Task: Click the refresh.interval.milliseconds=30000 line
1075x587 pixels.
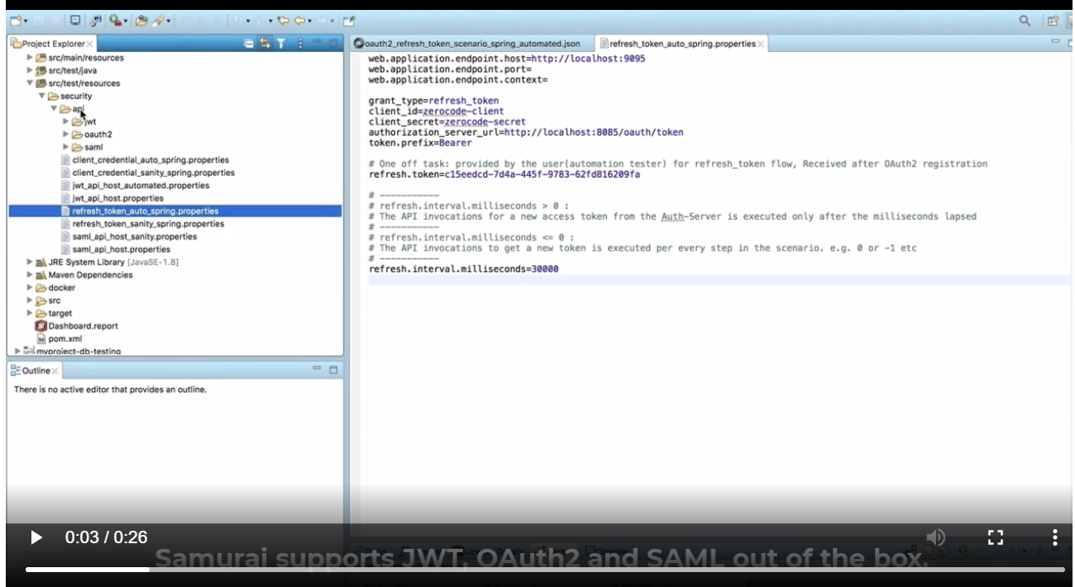Action: click(464, 269)
